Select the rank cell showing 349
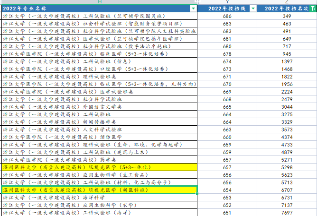 point(287,16)
